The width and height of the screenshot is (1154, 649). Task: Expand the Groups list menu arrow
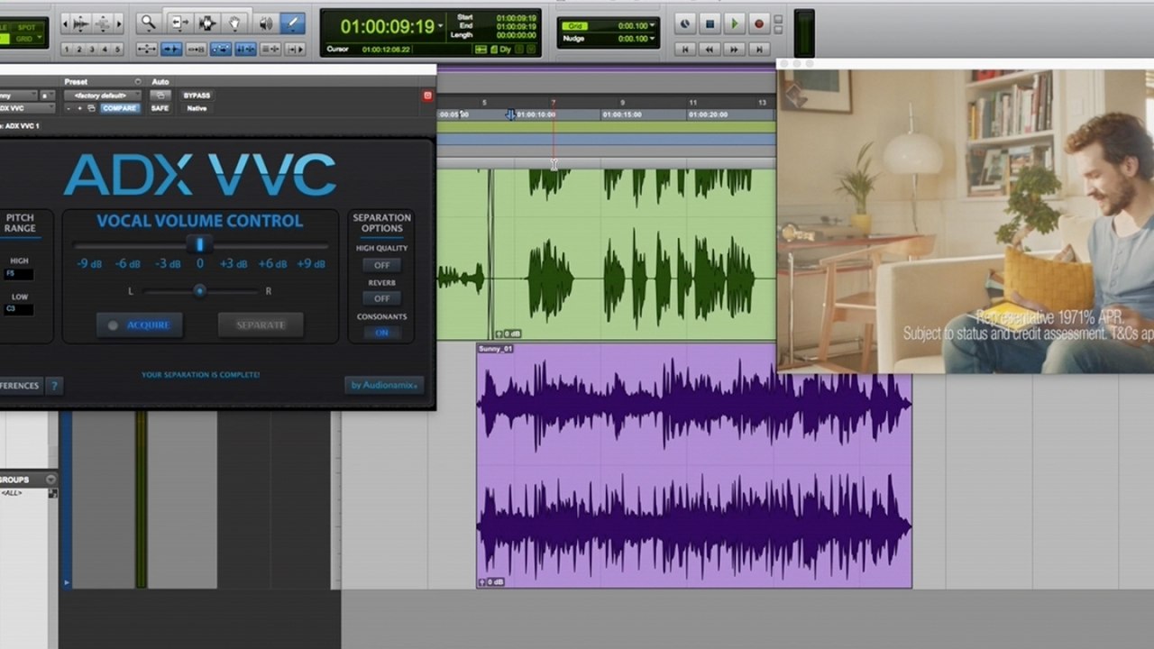[51, 480]
